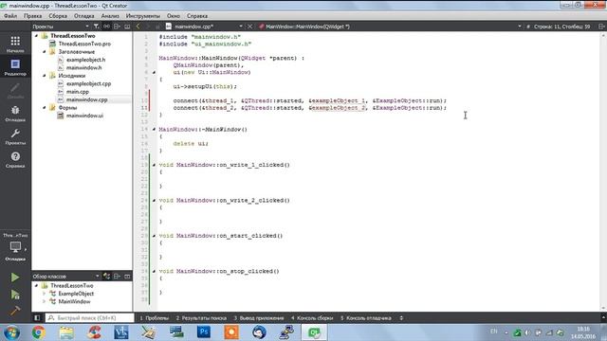The height and width of the screenshot is (341, 607).
Task: Open the Правка menu
Action: [x=32, y=16]
